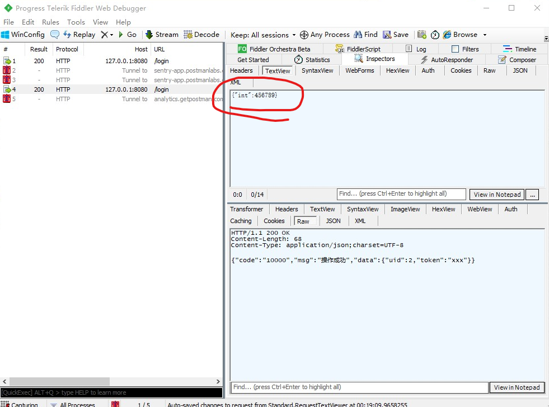Click the ellipsis button beside Notepad
Screen dimensions: 549x407
pos(532,195)
